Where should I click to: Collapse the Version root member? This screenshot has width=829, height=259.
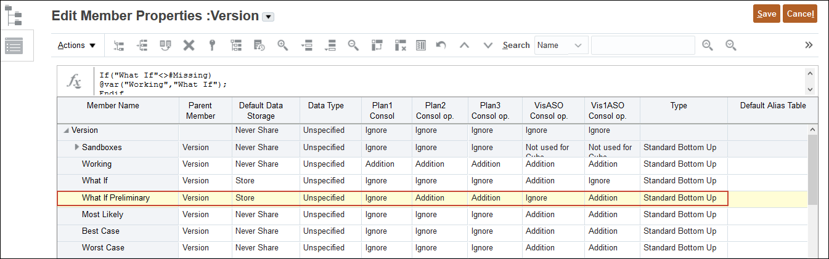point(66,130)
